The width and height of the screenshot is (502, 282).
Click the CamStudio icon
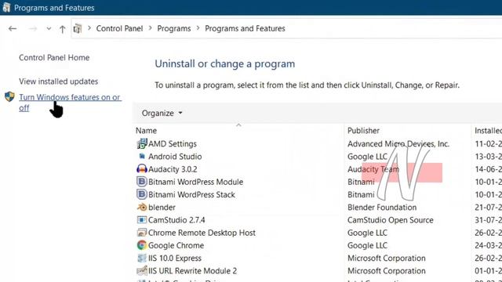click(x=142, y=220)
